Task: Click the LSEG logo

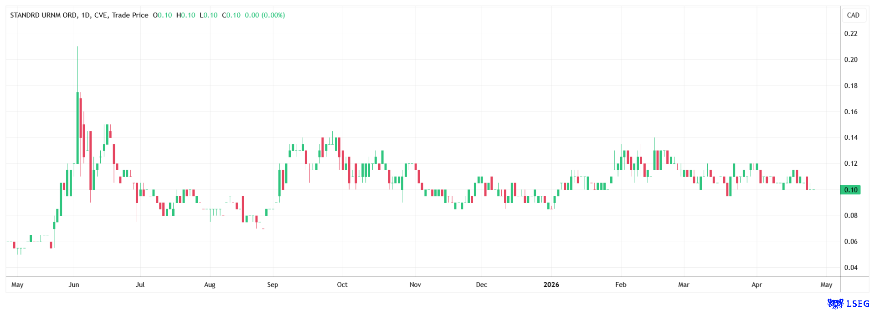Action: pos(848,303)
